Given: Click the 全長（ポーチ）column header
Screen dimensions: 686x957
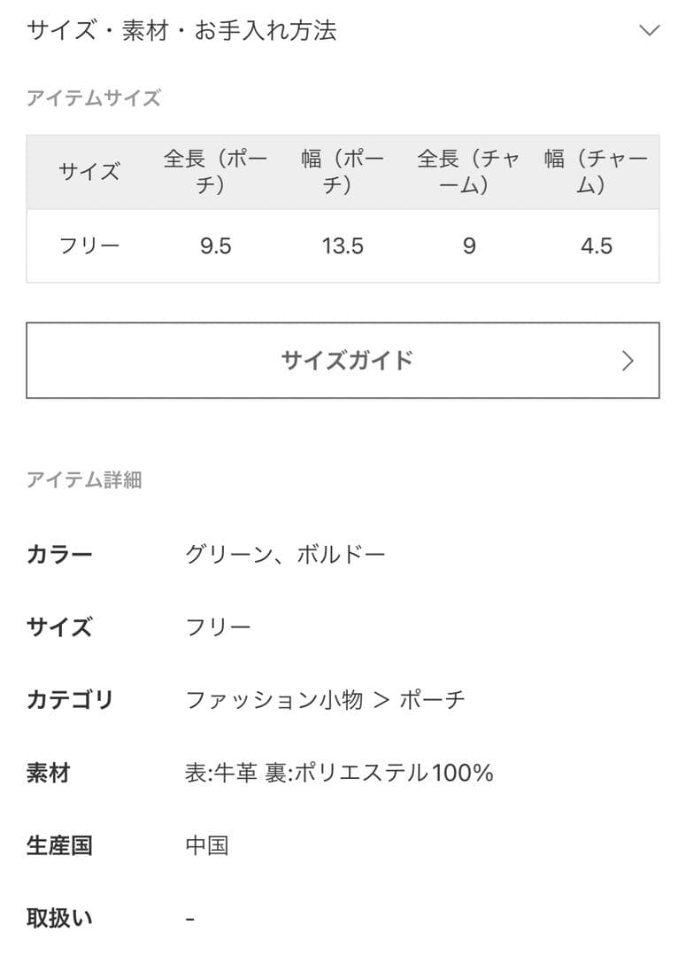Looking at the screenshot, I should (x=215, y=172).
